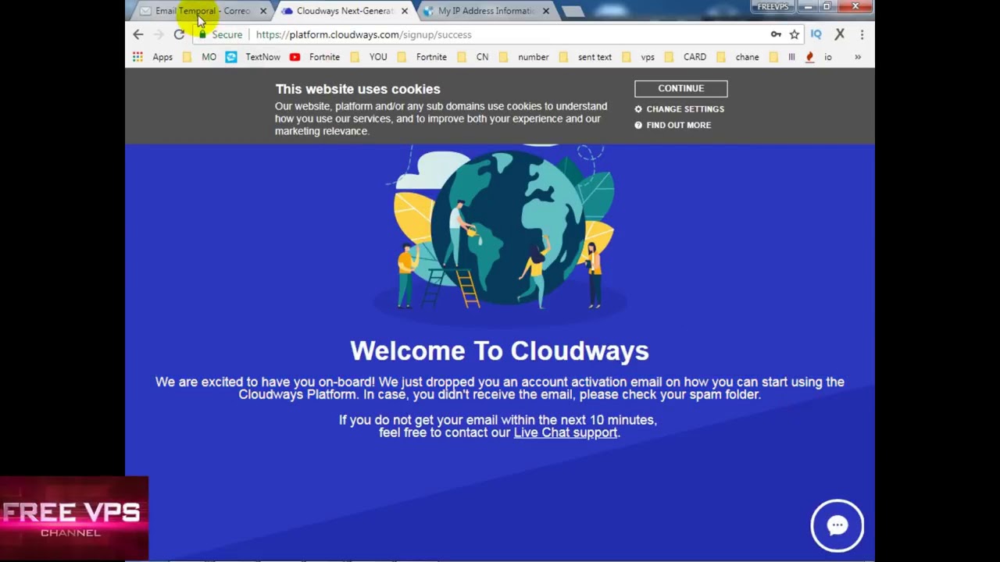
Task: Click CONTINUE on cookie banner
Action: [x=681, y=88]
